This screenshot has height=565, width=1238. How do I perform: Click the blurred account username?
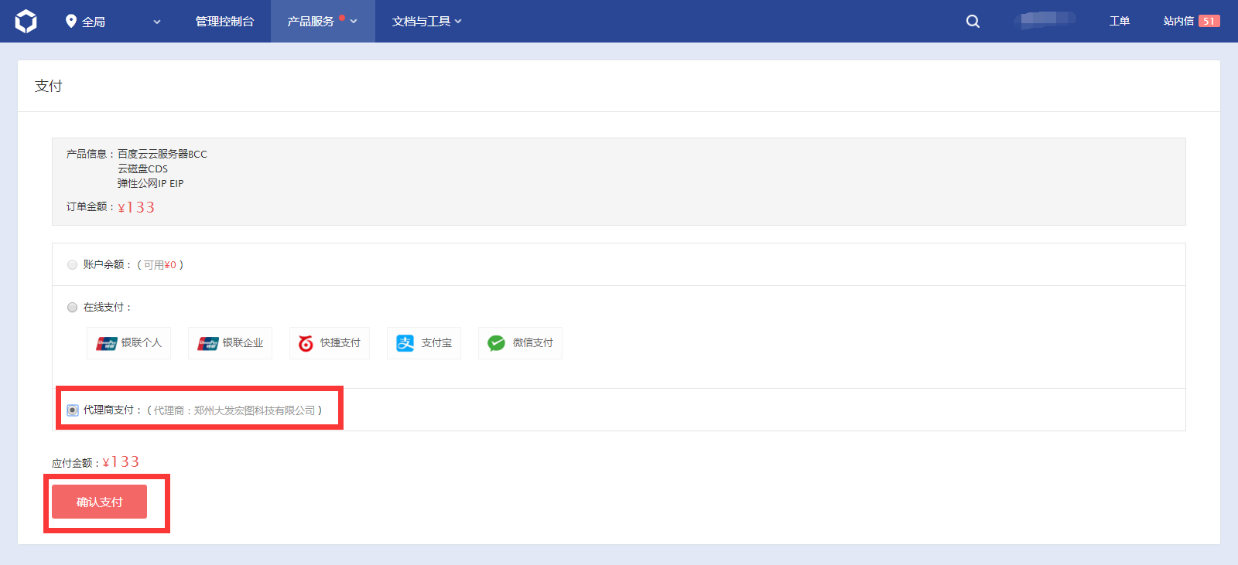(x=1047, y=20)
